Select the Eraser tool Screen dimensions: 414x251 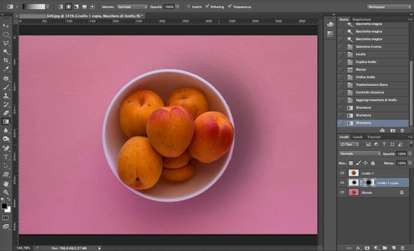point(6,113)
